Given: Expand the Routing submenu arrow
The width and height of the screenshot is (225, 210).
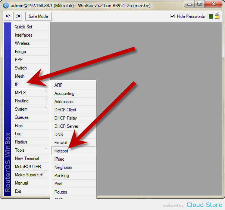Looking at the screenshot, I should (46, 100).
